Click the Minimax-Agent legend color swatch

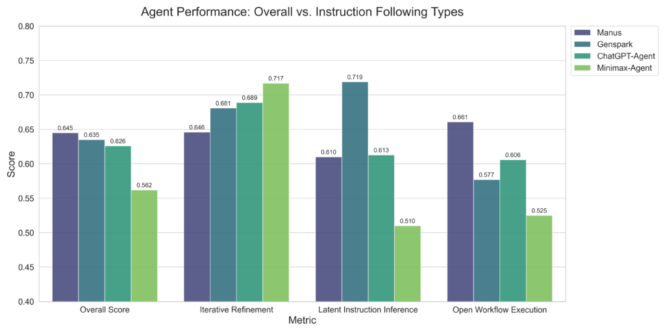[583, 67]
